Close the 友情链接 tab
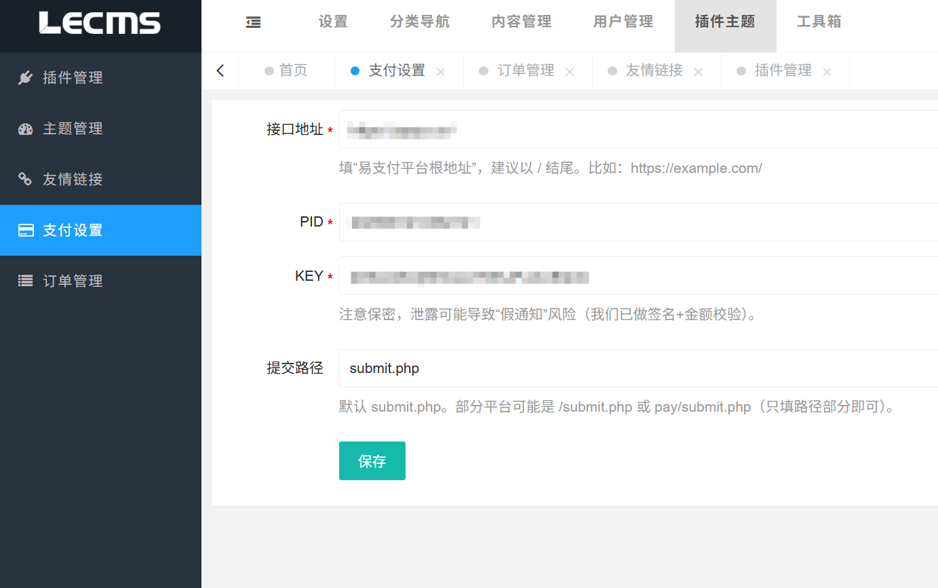The width and height of the screenshot is (938, 588). [698, 71]
